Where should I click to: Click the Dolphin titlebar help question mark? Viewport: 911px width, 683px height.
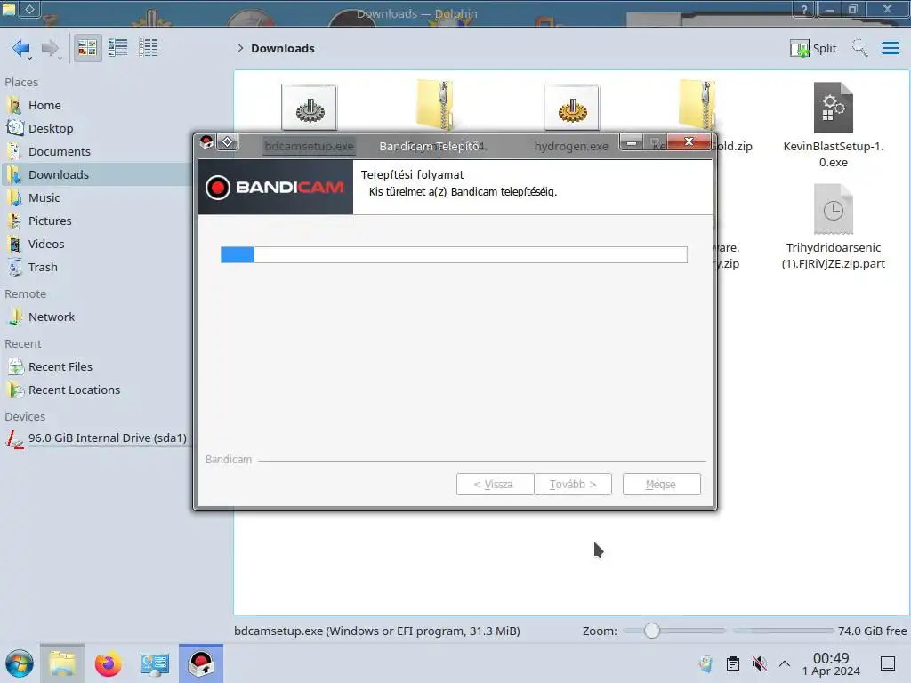click(804, 9)
